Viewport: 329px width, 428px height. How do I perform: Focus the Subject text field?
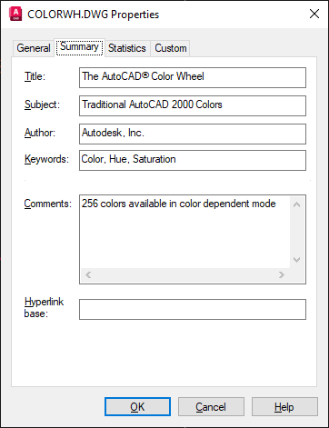(193, 105)
